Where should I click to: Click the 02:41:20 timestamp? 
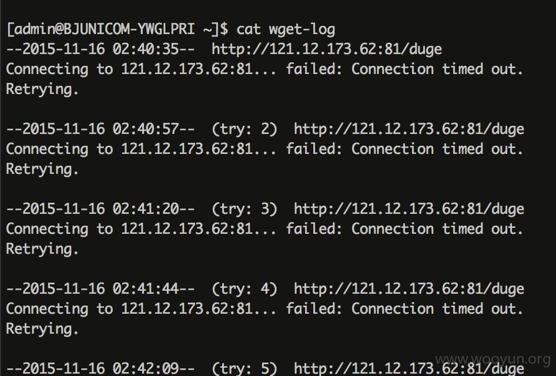pos(146,209)
